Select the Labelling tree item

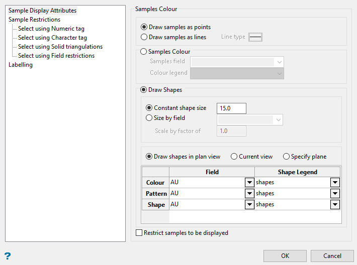coord(21,65)
